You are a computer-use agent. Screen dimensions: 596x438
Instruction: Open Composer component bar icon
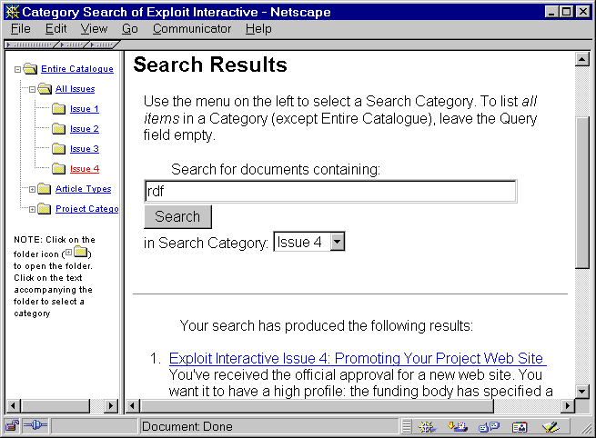coord(551,427)
